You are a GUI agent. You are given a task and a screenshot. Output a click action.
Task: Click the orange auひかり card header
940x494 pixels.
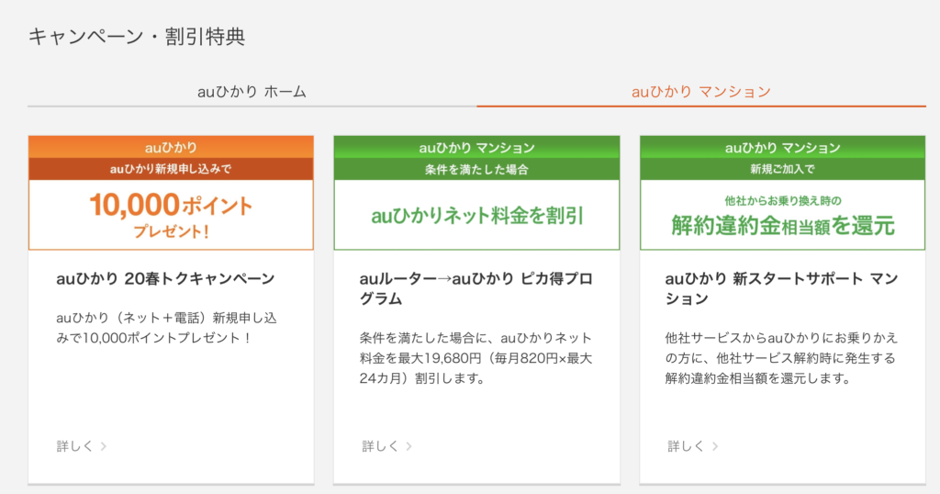tap(171, 147)
